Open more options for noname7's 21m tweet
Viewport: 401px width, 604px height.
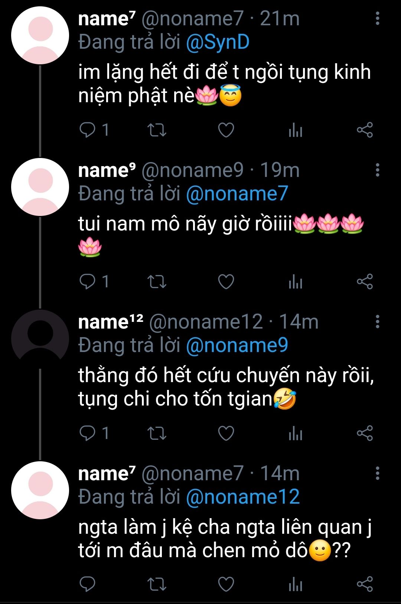pyautogui.click(x=377, y=19)
